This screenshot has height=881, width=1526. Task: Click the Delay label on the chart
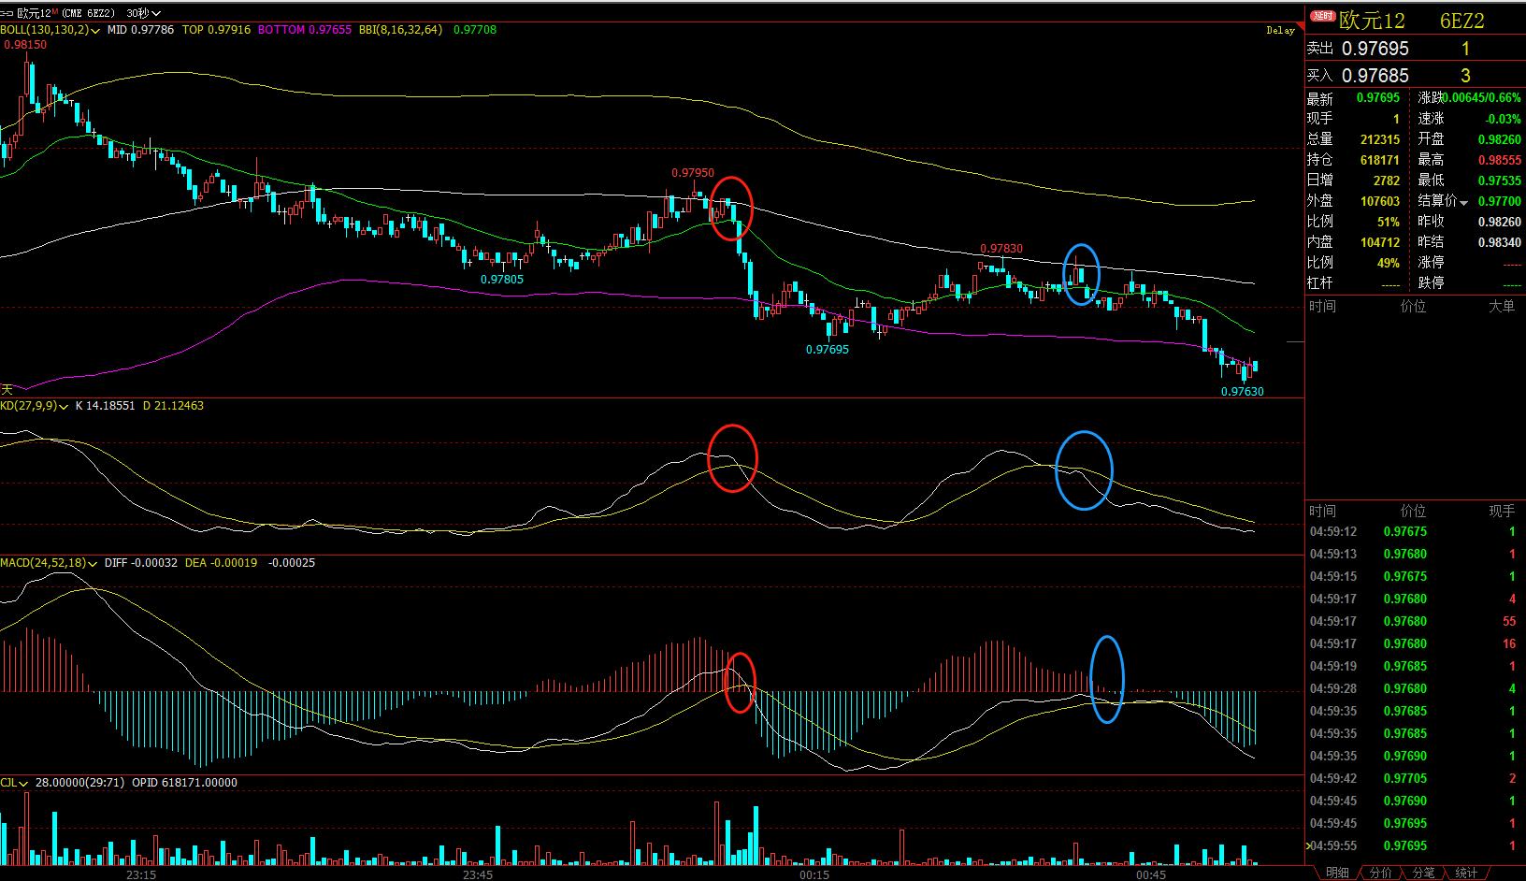(1280, 31)
